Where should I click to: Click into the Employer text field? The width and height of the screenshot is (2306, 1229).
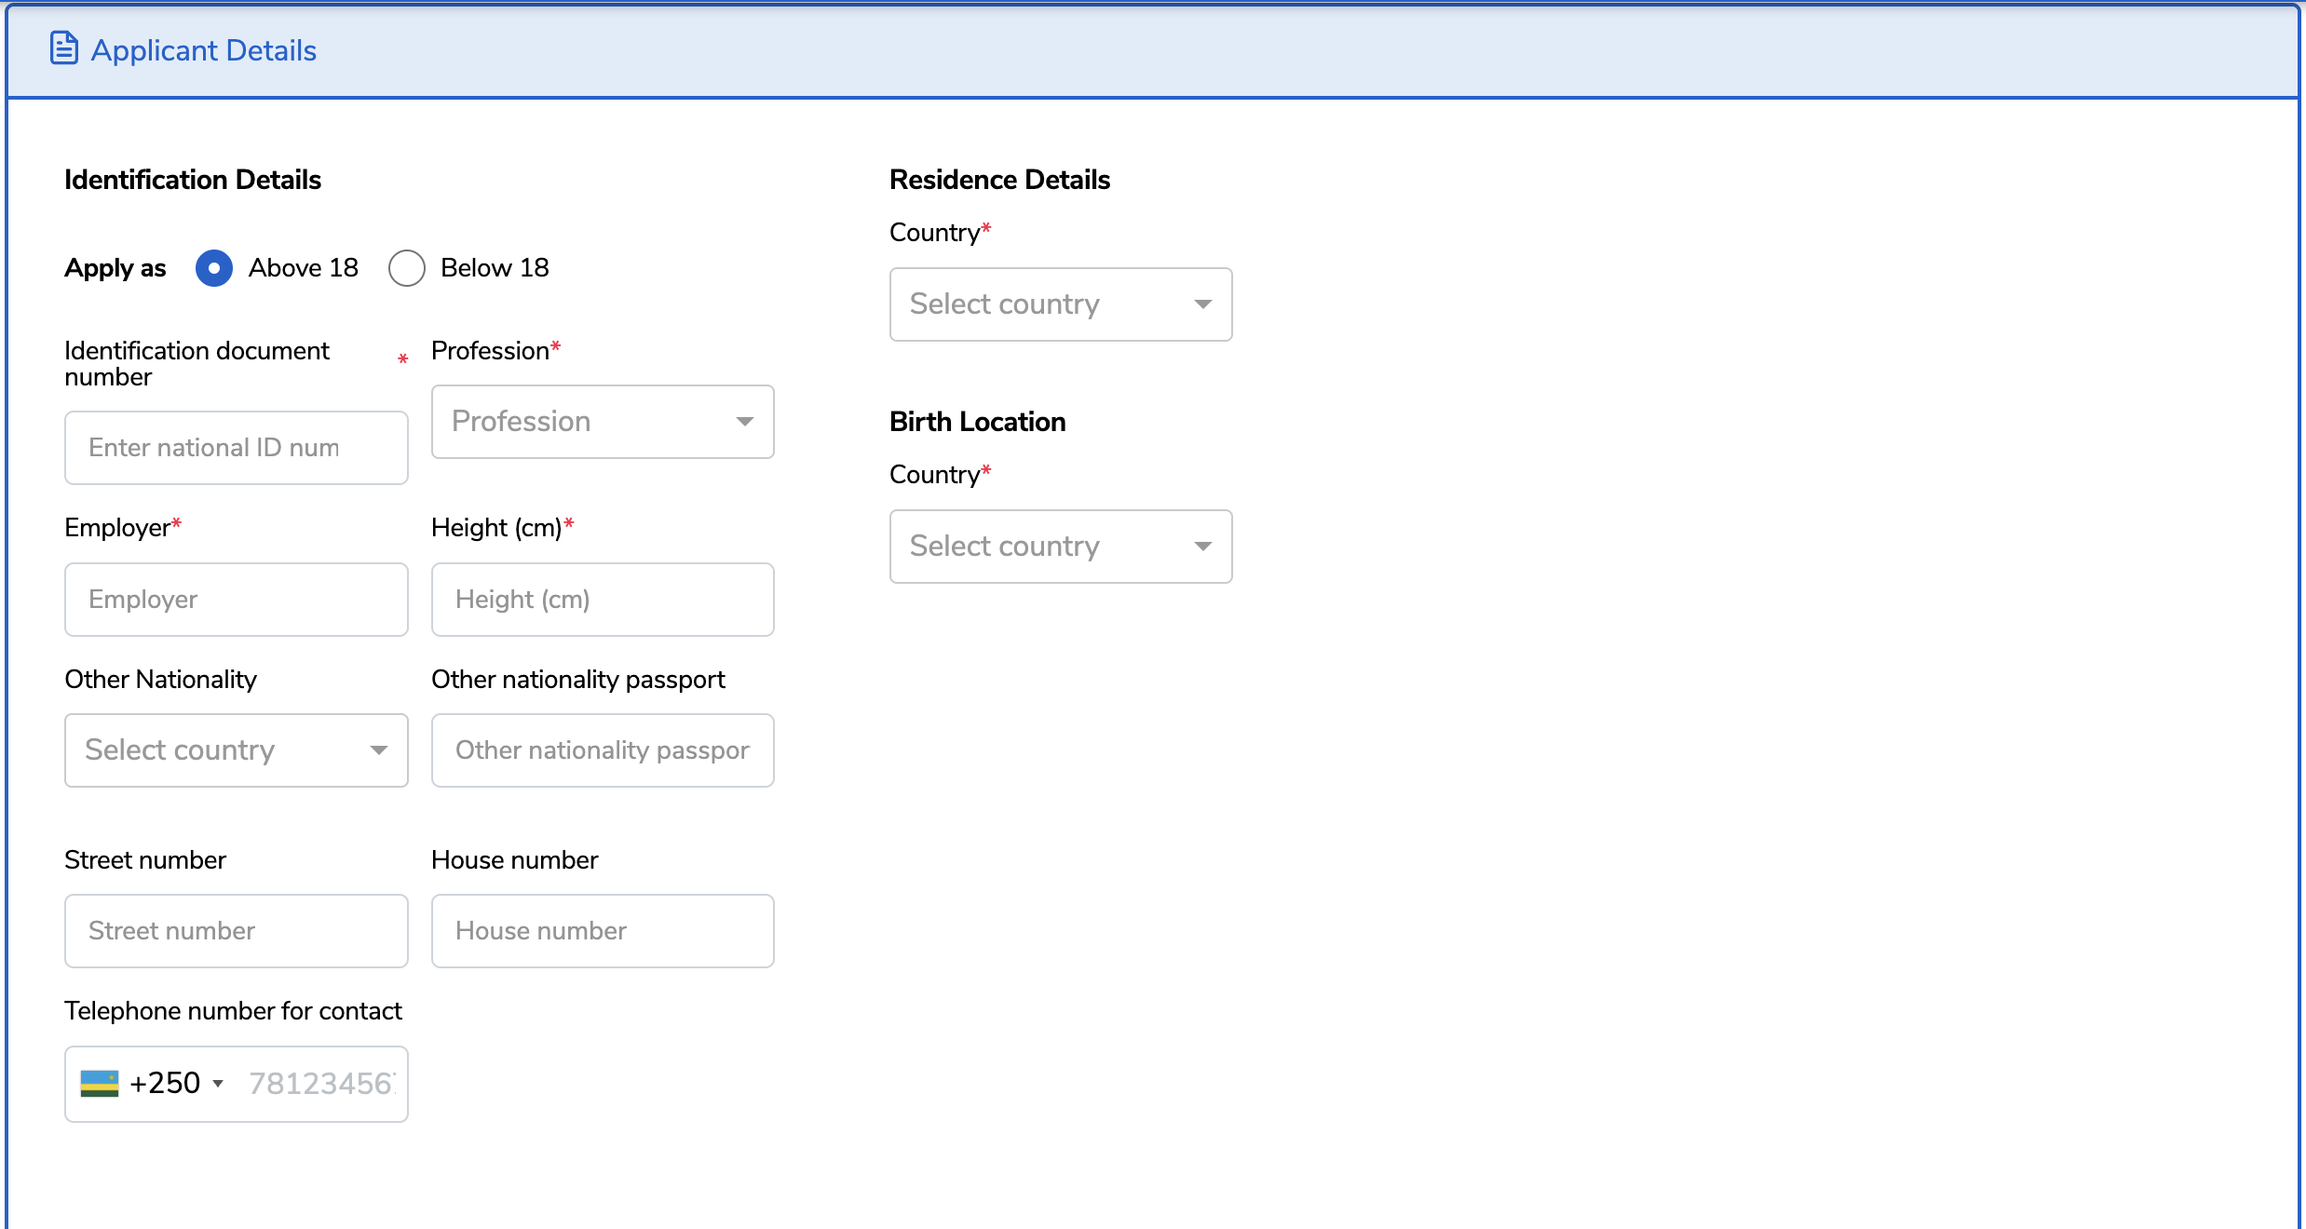[236, 600]
